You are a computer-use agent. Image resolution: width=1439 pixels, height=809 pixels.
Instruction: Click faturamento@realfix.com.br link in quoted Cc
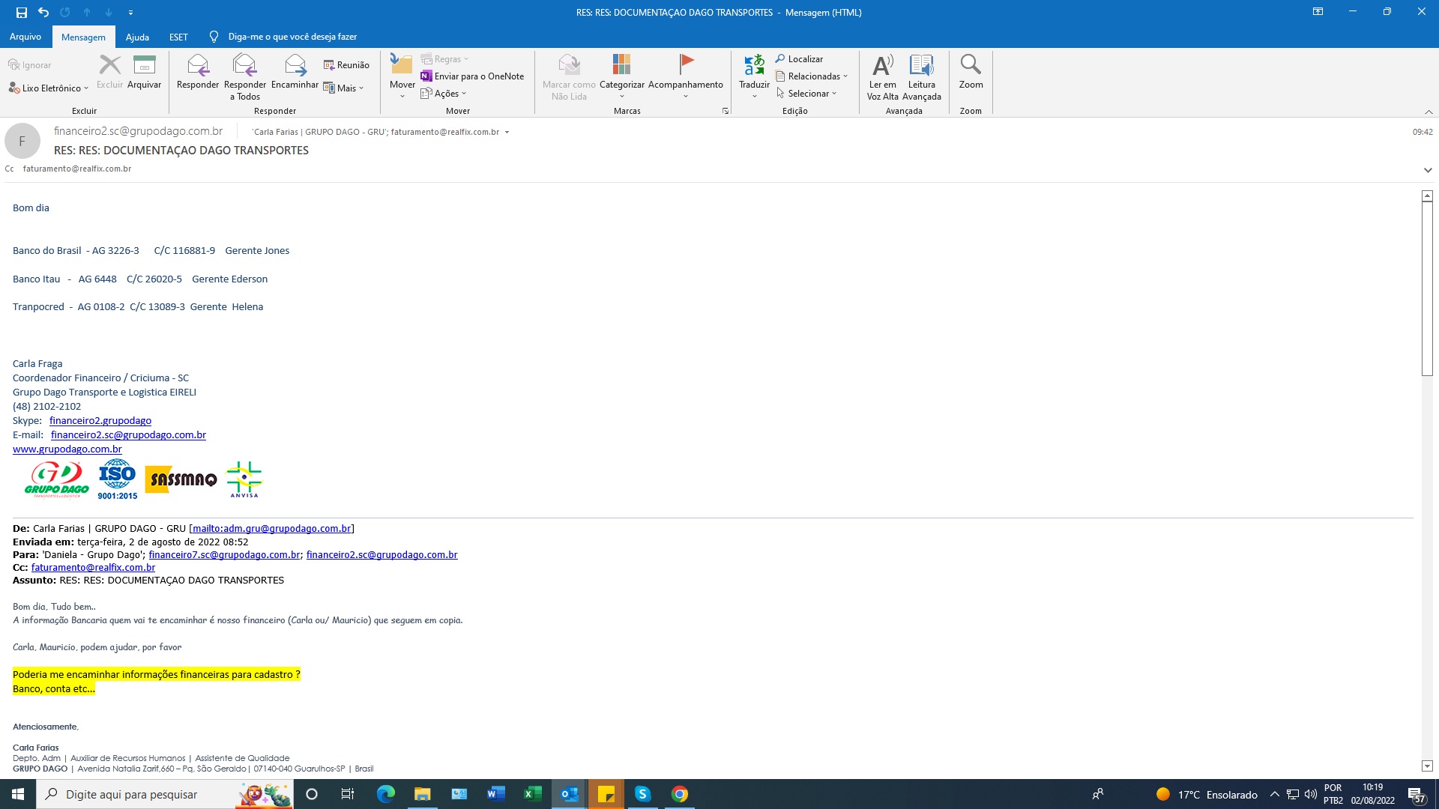click(93, 568)
